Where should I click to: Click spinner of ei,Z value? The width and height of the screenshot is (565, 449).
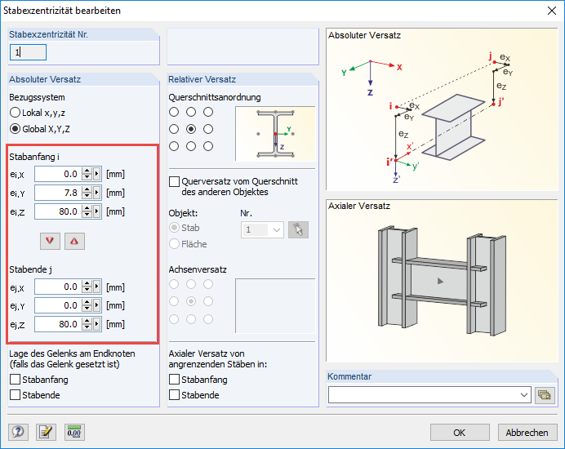pyautogui.click(x=87, y=211)
